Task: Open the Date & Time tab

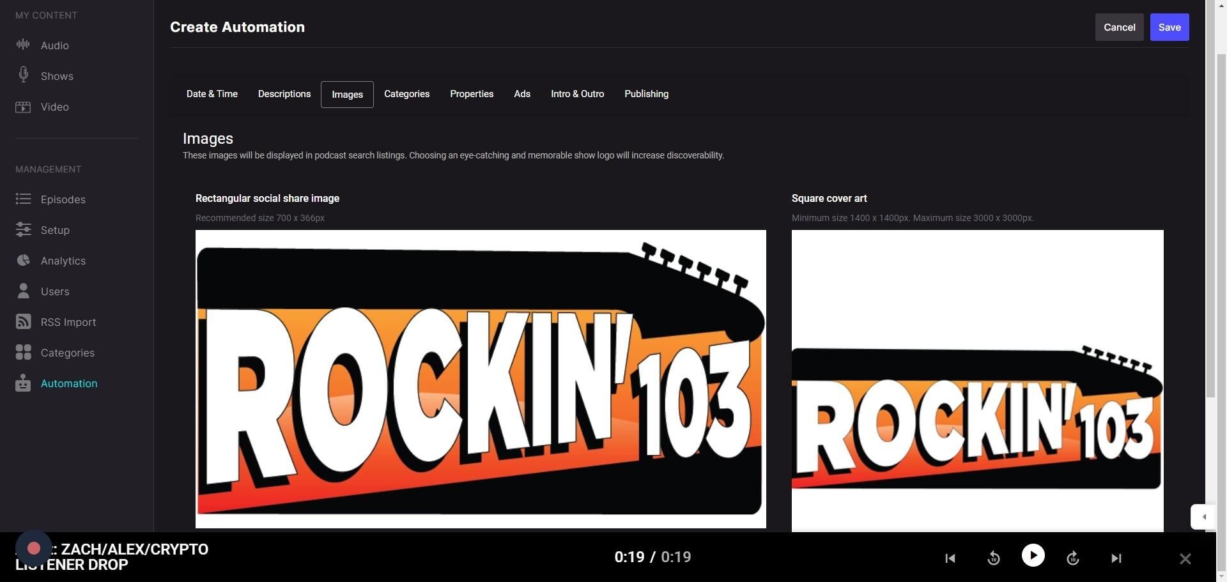Action: [212, 94]
